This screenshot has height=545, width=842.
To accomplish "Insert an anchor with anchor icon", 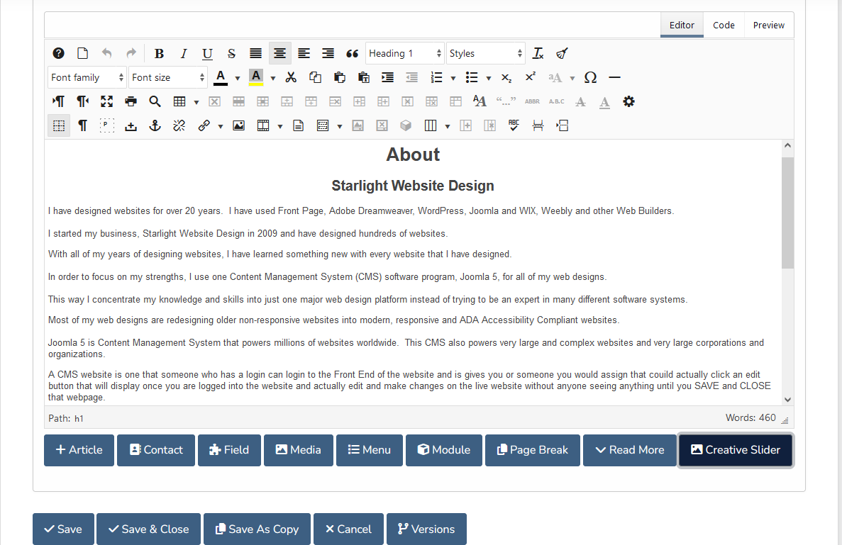I will click(x=155, y=125).
